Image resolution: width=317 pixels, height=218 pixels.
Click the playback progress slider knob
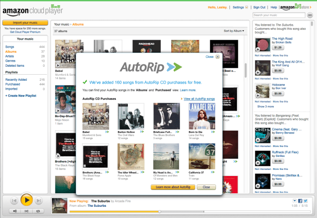[159, 211]
